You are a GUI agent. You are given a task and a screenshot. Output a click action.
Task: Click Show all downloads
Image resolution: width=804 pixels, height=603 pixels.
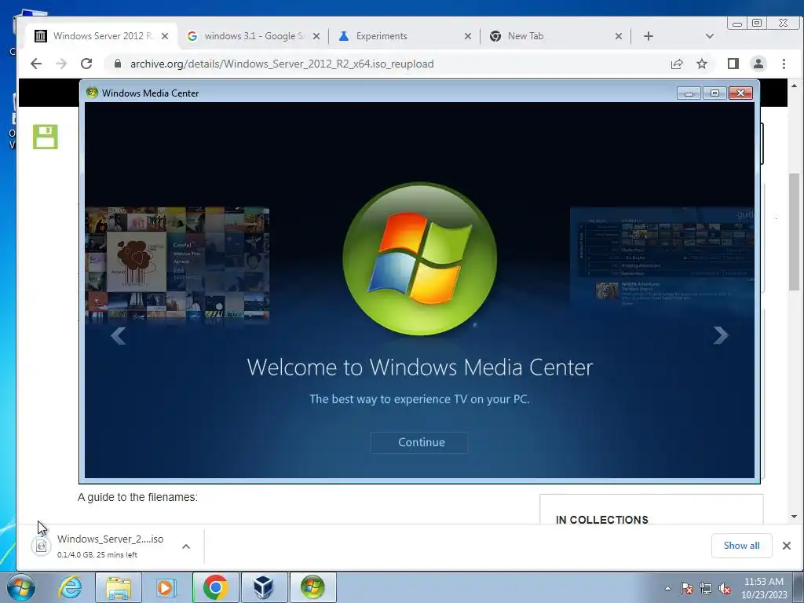click(741, 546)
